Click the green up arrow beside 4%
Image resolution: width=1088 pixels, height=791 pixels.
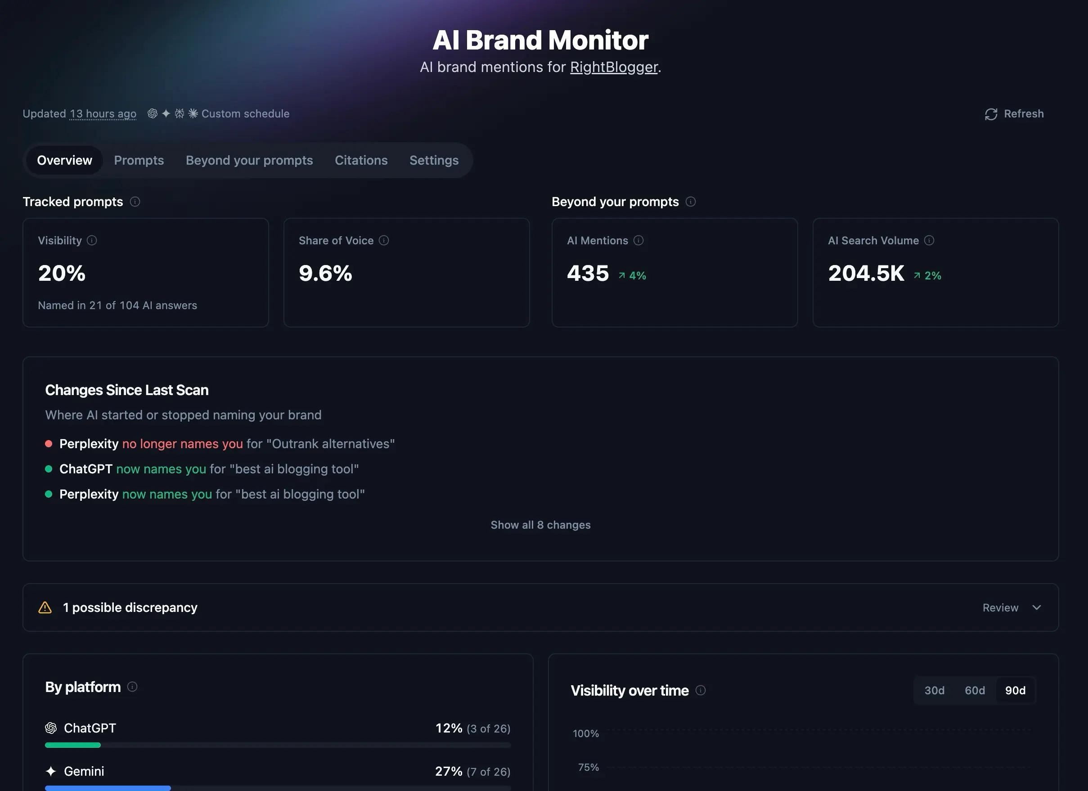[x=622, y=275]
